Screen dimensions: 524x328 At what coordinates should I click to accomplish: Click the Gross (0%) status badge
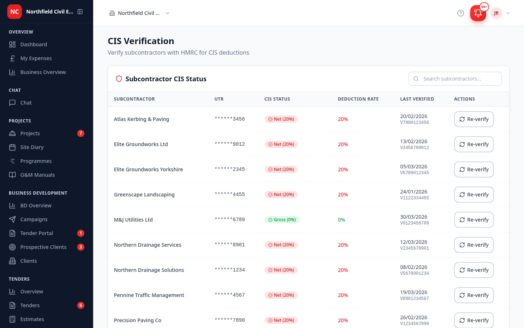[x=282, y=220]
